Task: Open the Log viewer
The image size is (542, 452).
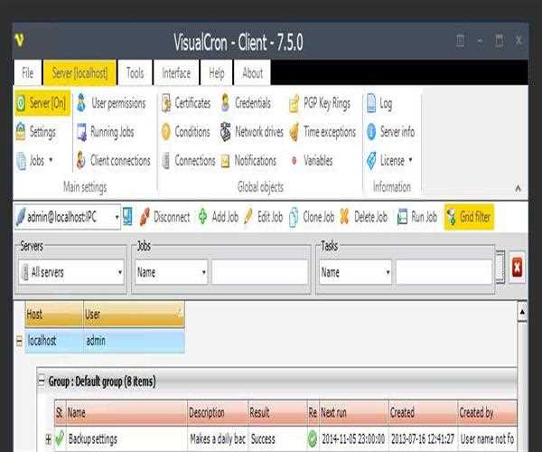Action: click(379, 104)
